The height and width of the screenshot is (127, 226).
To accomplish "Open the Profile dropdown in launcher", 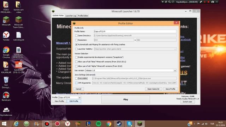I will (79, 97).
